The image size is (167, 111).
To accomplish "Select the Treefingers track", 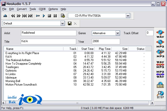I will 12,67.
